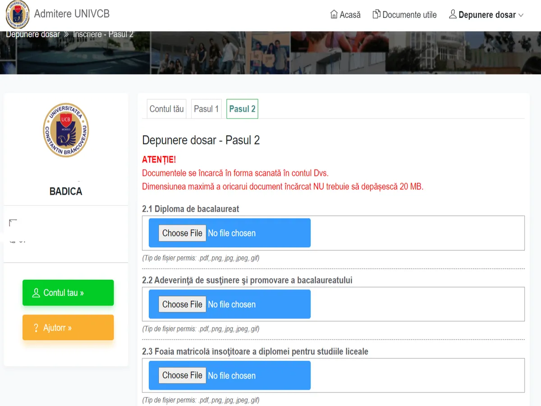The height and width of the screenshot is (406, 541).
Task: Choose file for Adeverință de susținere bacalaureat
Action: point(182,304)
